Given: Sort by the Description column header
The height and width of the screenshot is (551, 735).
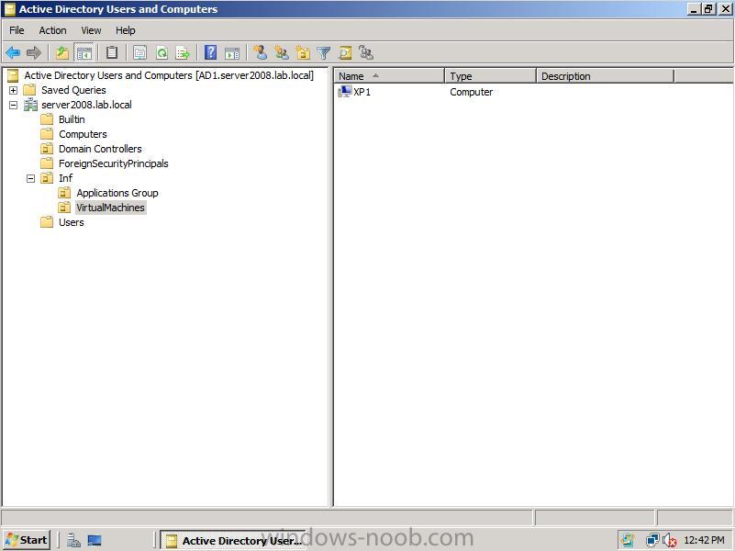Looking at the screenshot, I should [605, 76].
